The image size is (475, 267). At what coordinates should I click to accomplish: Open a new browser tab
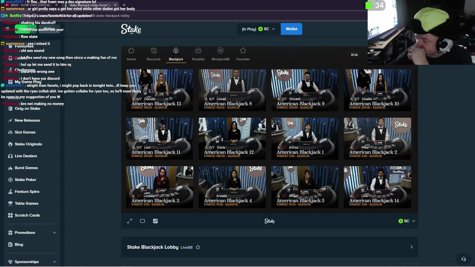pyautogui.click(x=124, y=5)
